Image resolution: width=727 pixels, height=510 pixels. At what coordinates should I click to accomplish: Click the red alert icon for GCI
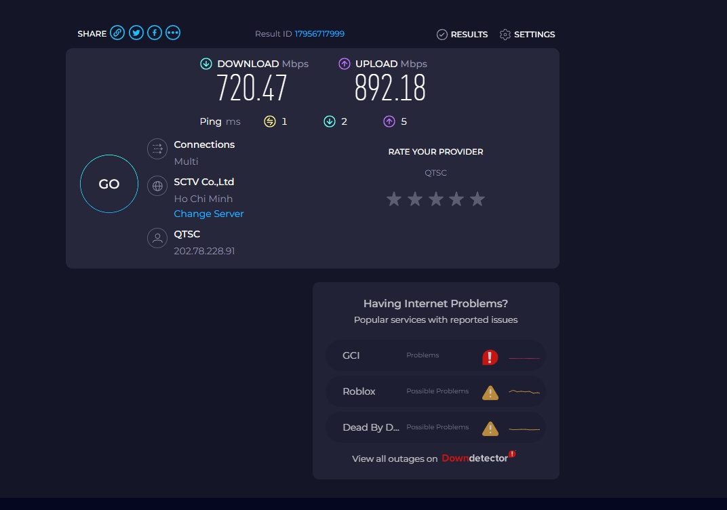click(x=490, y=357)
